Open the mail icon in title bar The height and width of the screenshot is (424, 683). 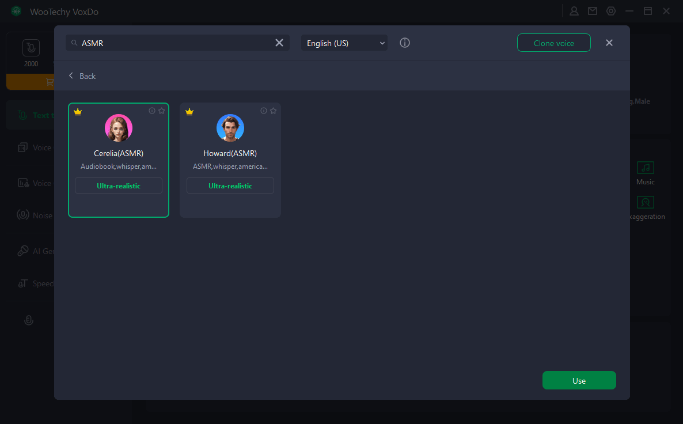[x=593, y=12]
